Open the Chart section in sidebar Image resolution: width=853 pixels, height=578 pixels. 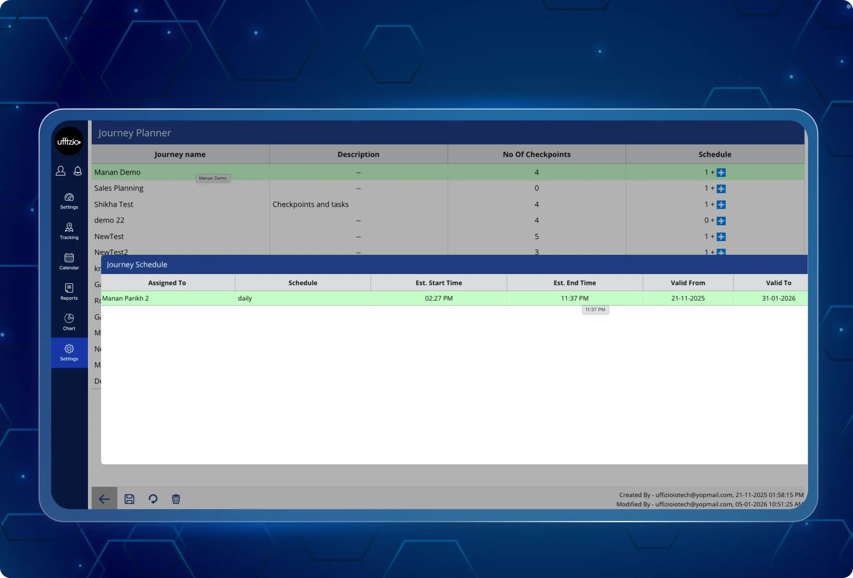(x=69, y=322)
